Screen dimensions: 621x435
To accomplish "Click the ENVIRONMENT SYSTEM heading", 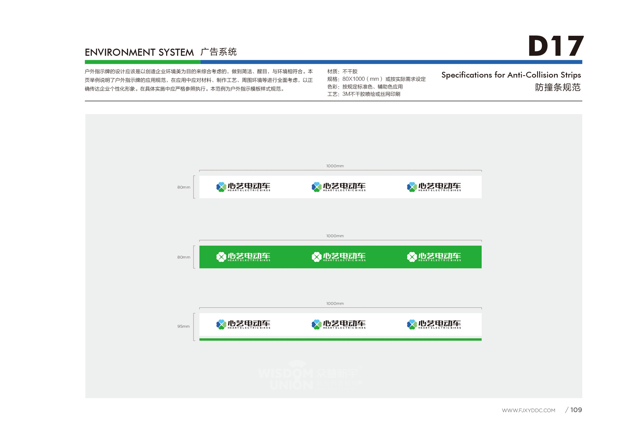I will click(139, 52).
